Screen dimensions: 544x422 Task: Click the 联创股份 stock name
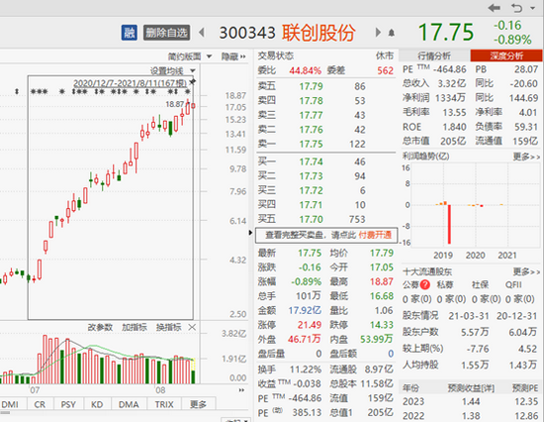[x=318, y=33]
